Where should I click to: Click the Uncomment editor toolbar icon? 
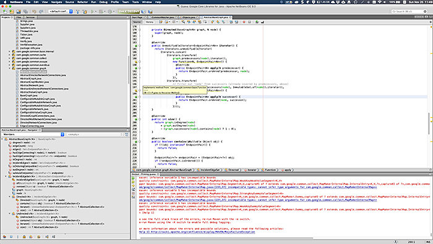point(262,22)
